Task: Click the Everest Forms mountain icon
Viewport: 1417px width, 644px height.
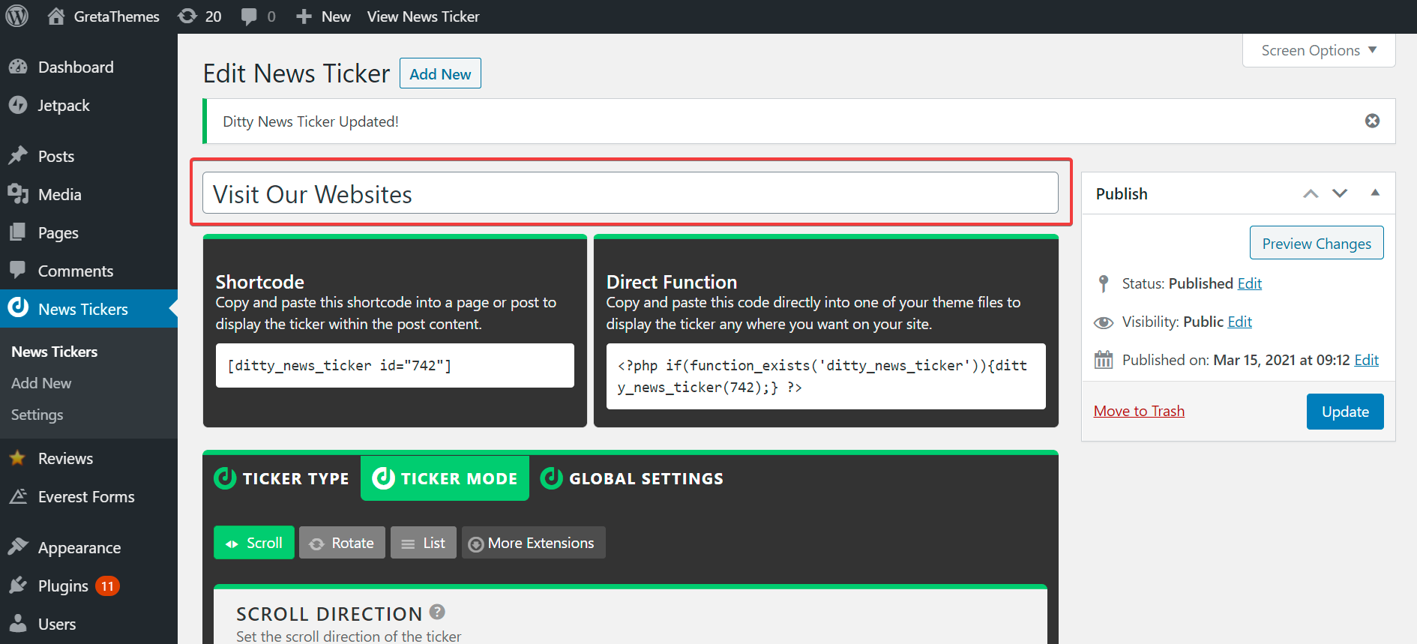Action: click(18, 496)
